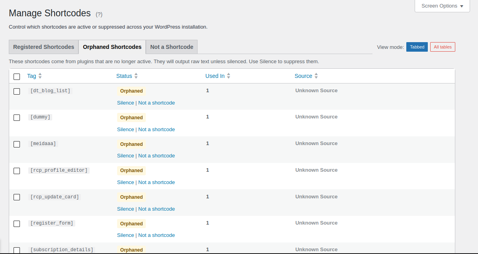Click the [dummy] tag text
Screen dimensions: 478x254
[41, 117]
